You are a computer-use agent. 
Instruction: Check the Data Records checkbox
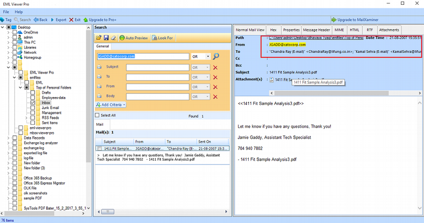[x=15, y=138]
